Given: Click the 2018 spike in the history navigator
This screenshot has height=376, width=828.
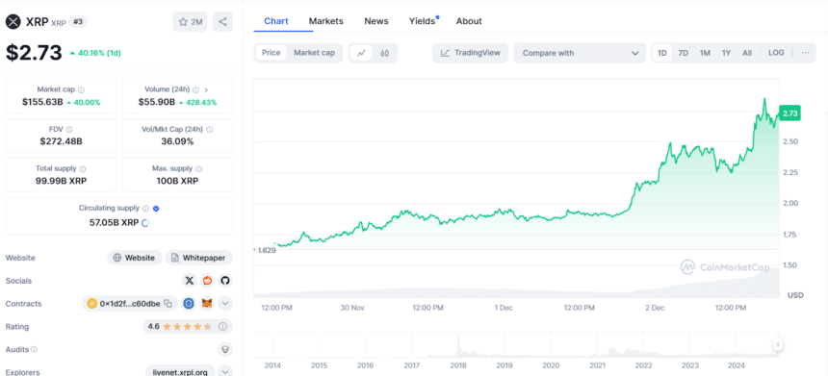Looking at the screenshot, I should point(458,345).
